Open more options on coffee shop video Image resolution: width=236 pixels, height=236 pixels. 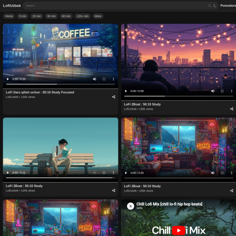coord(114,79)
